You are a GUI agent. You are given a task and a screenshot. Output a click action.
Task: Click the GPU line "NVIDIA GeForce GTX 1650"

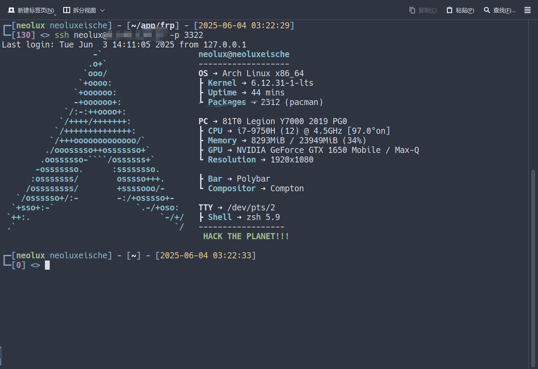click(309, 150)
